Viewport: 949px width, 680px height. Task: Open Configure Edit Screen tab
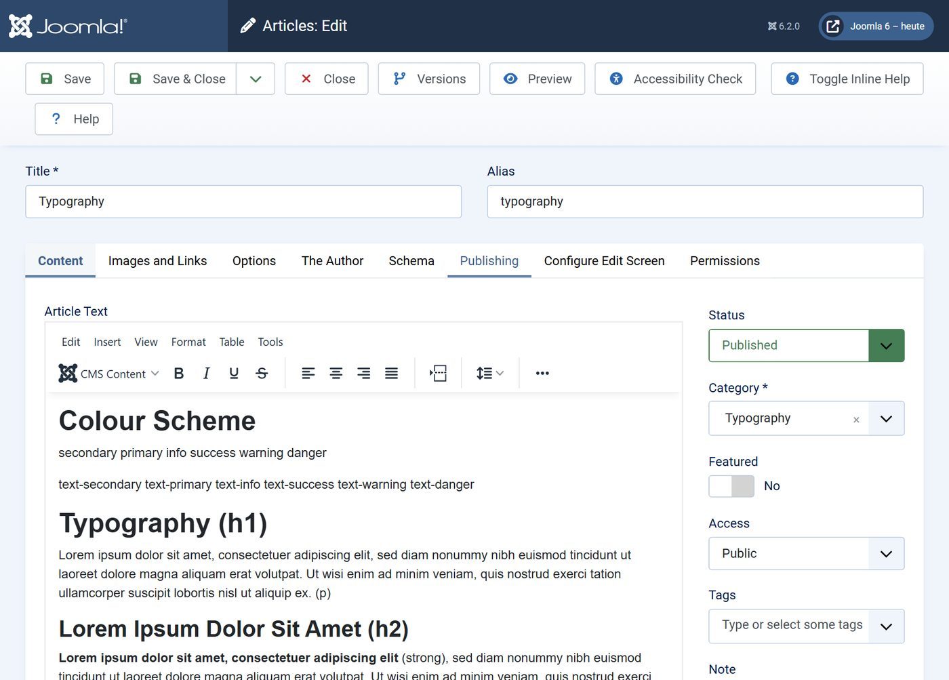604,261
